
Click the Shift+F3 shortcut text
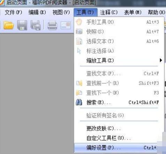click(x=149, y=83)
